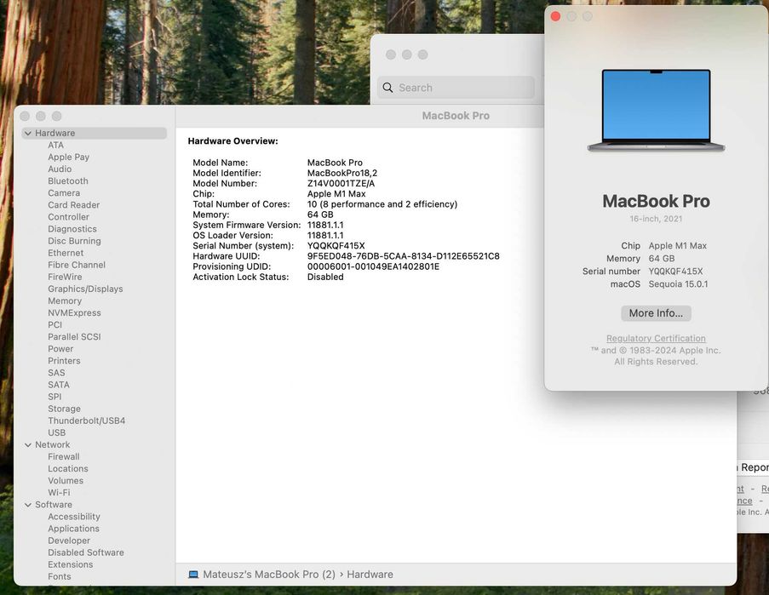769x595 pixels.
Task: Show Wi-Fi information
Action: (x=59, y=493)
